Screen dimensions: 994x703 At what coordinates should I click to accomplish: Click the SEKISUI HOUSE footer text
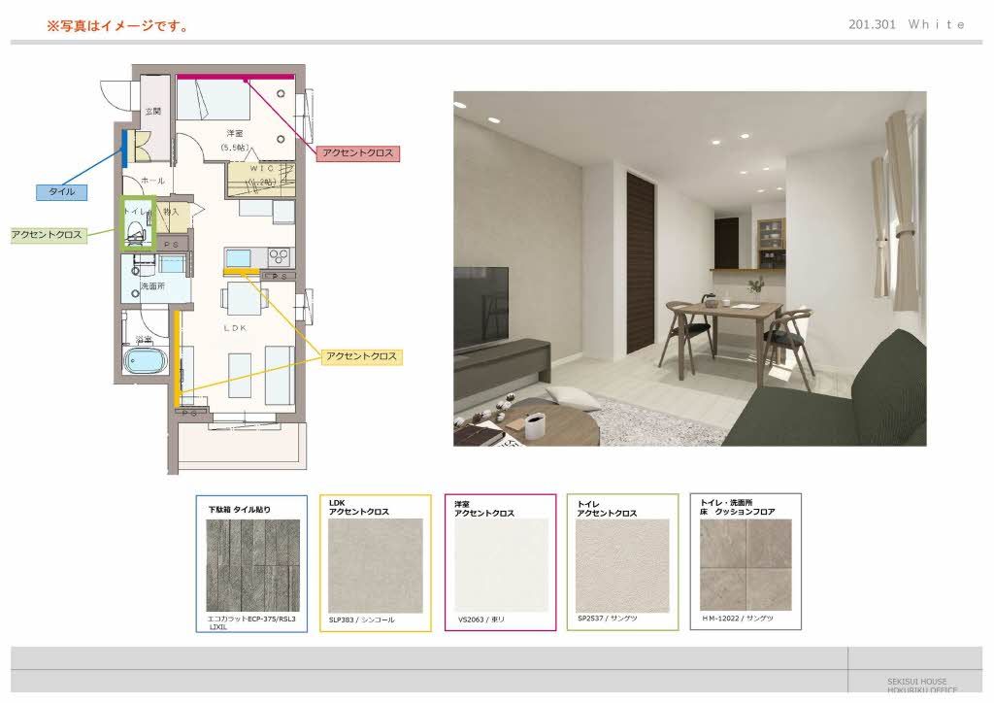pos(916,682)
